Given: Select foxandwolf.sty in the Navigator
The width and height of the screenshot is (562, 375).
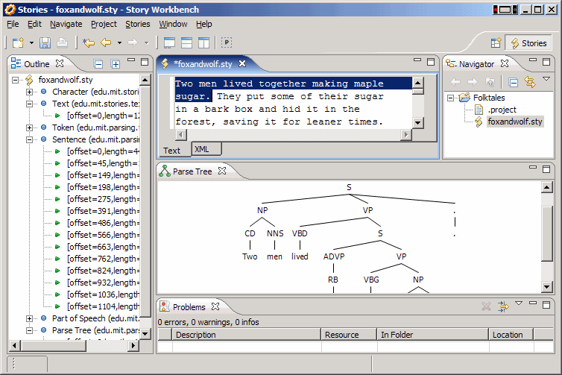Looking at the screenshot, I should [x=514, y=122].
